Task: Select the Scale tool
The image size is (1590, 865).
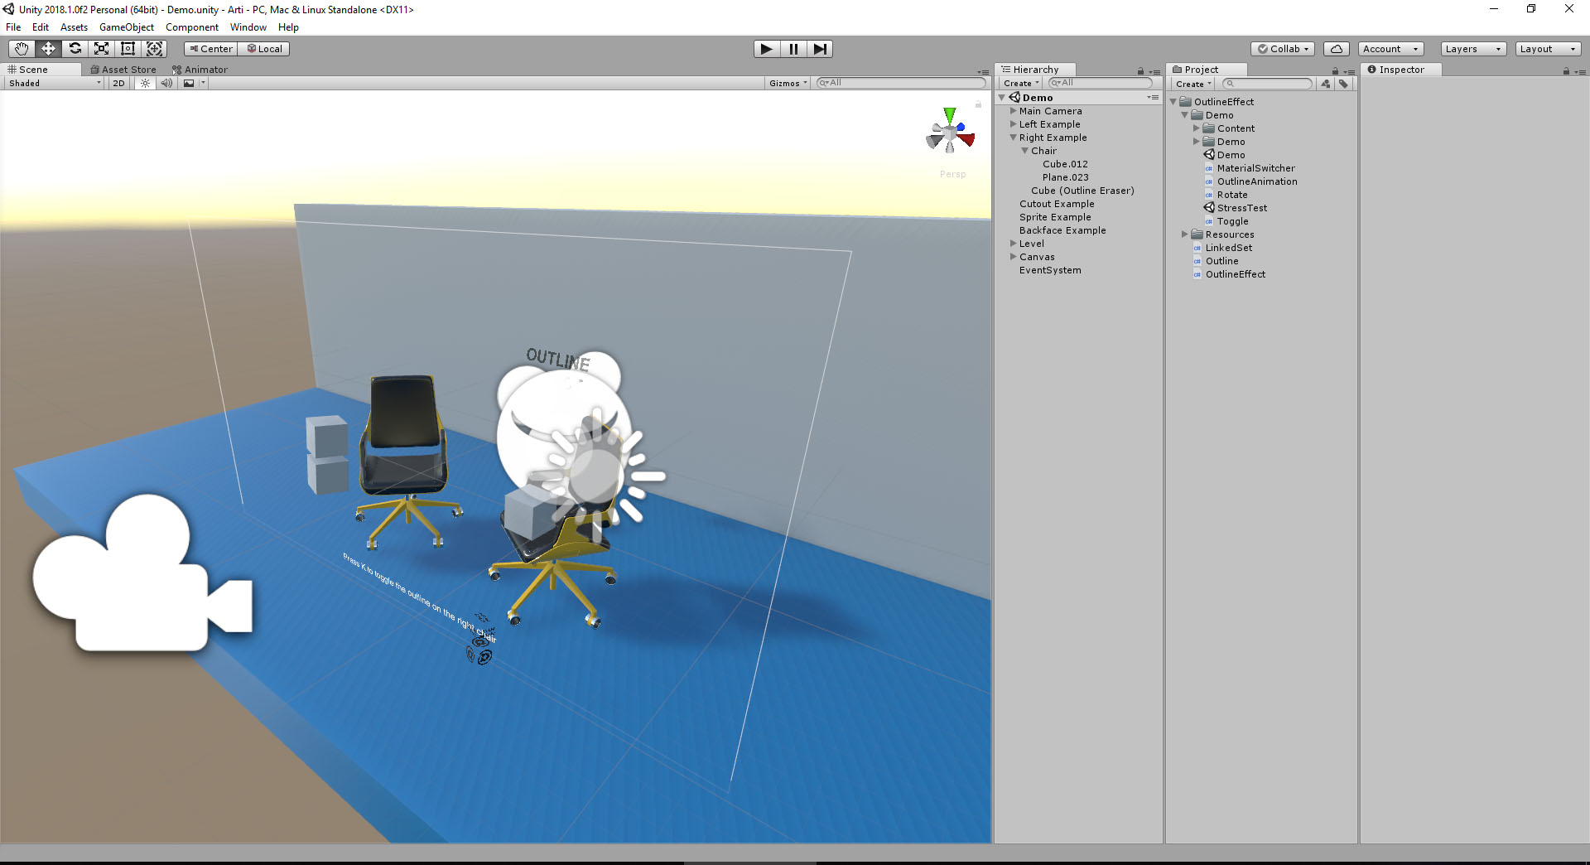Action: (101, 49)
